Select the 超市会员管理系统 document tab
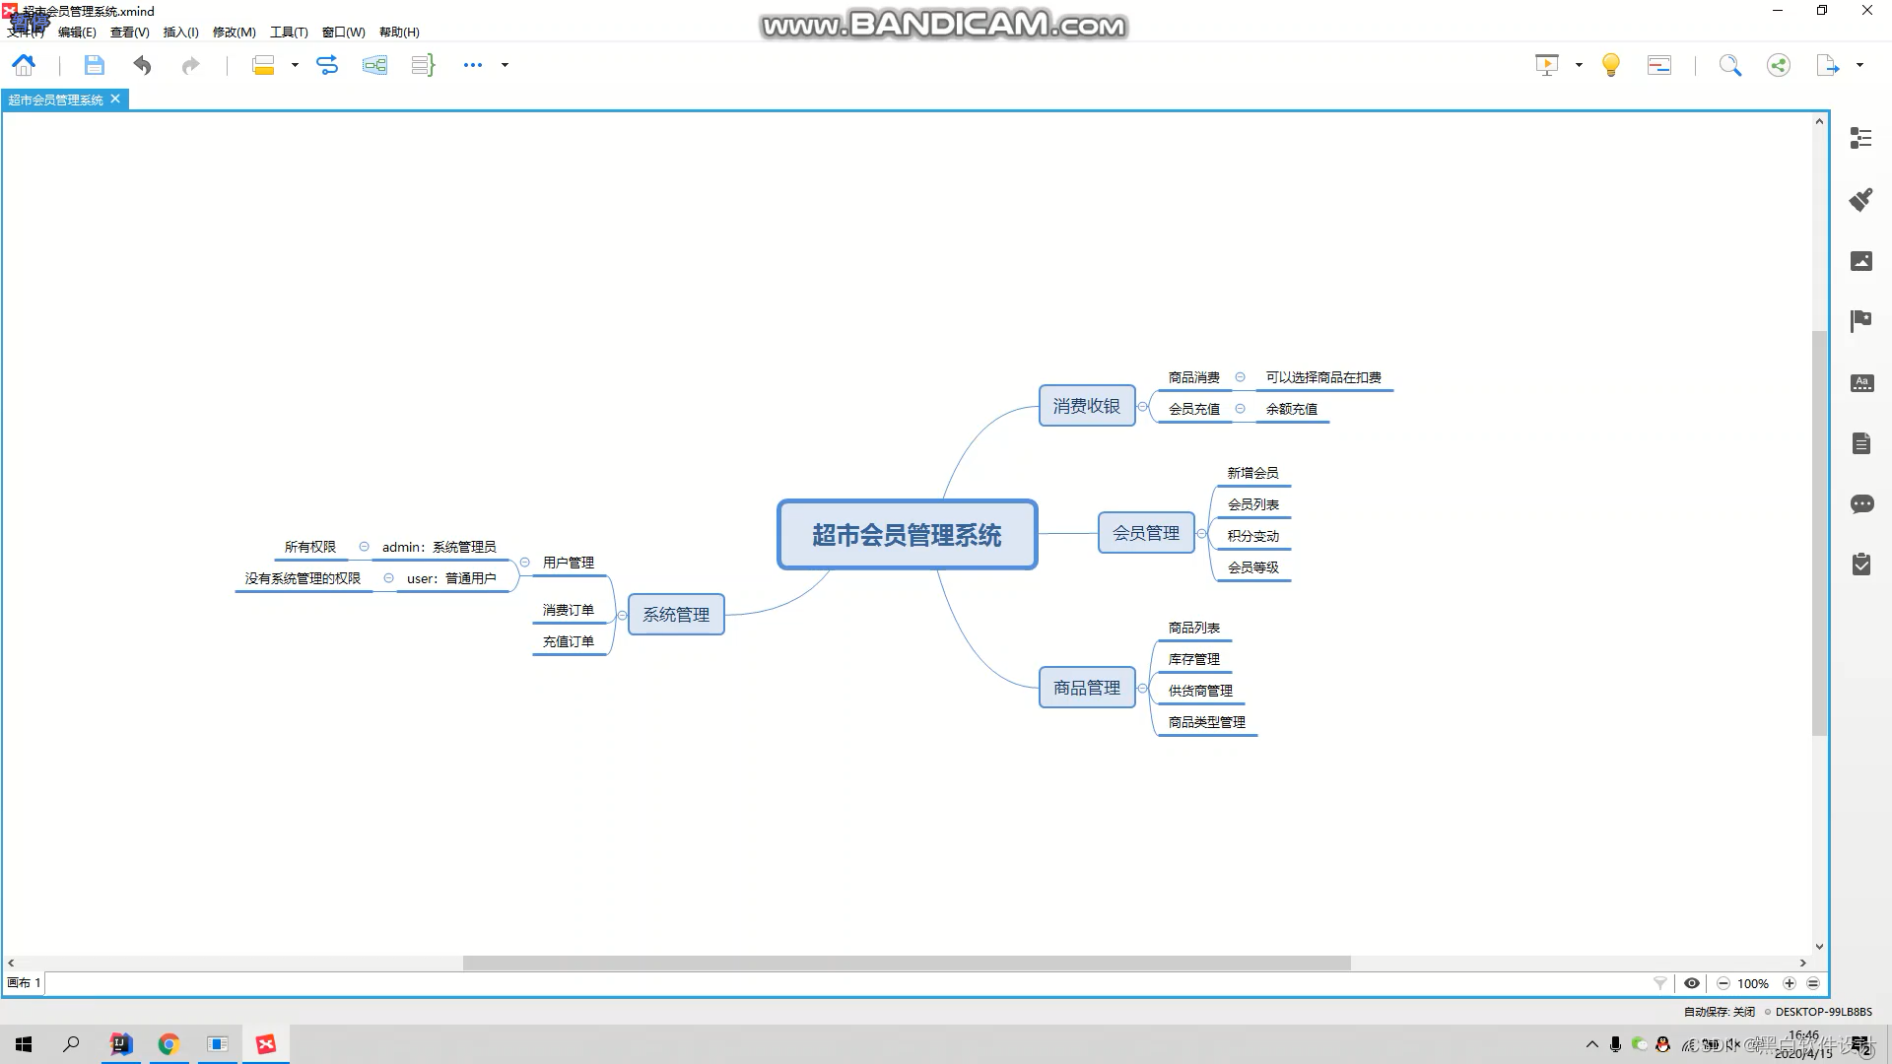This screenshot has height=1064, width=1892. click(56, 100)
